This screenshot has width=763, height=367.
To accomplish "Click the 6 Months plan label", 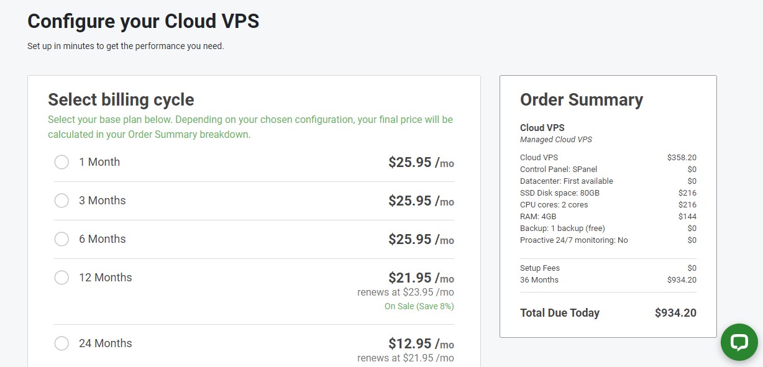I will (102, 239).
